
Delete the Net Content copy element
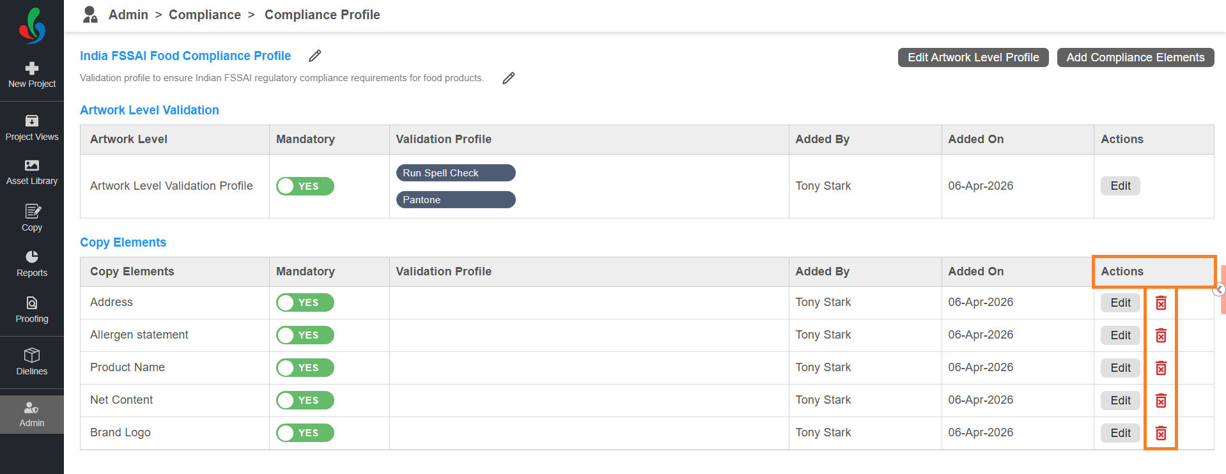click(x=1161, y=401)
